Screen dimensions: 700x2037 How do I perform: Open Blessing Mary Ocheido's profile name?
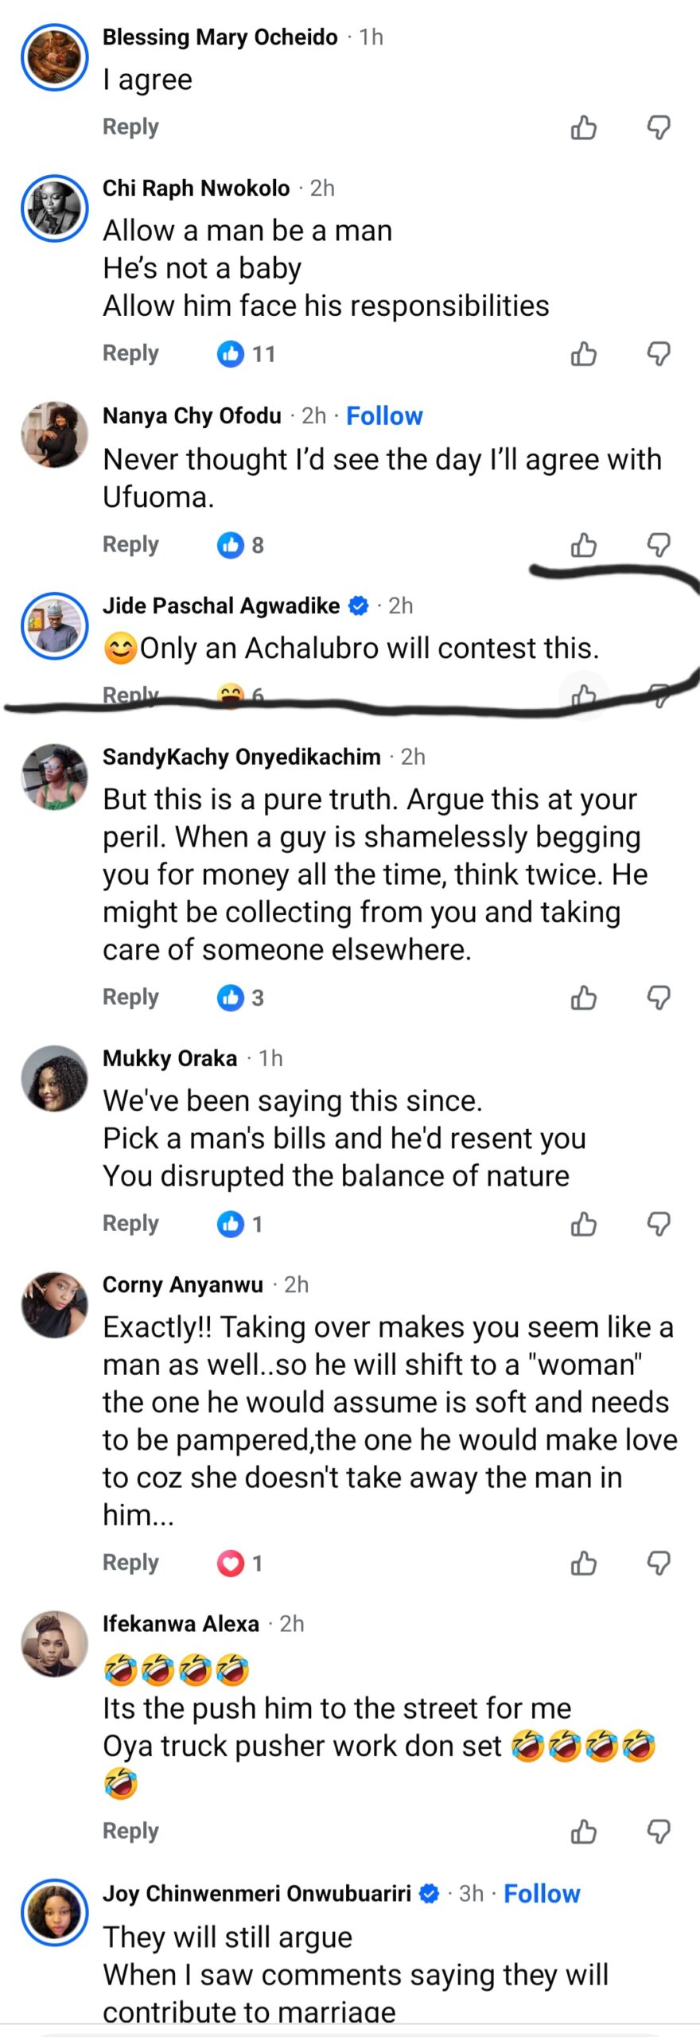pyautogui.click(x=220, y=37)
